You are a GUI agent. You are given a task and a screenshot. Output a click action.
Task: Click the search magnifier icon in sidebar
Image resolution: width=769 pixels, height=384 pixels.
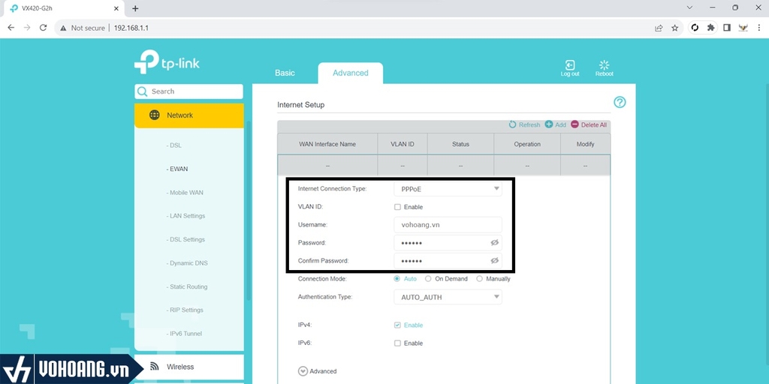click(x=143, y=91)
